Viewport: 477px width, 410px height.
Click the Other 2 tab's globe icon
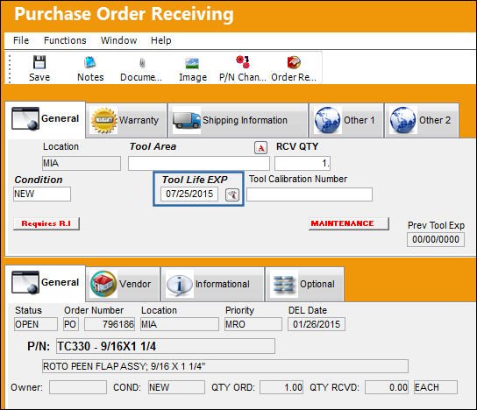(402, 120)
